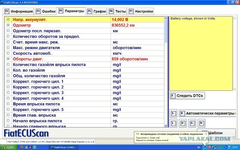The image size is (240, 150).
Task: Click the parameter list scrollbar thumb
Action: [166, 31]
